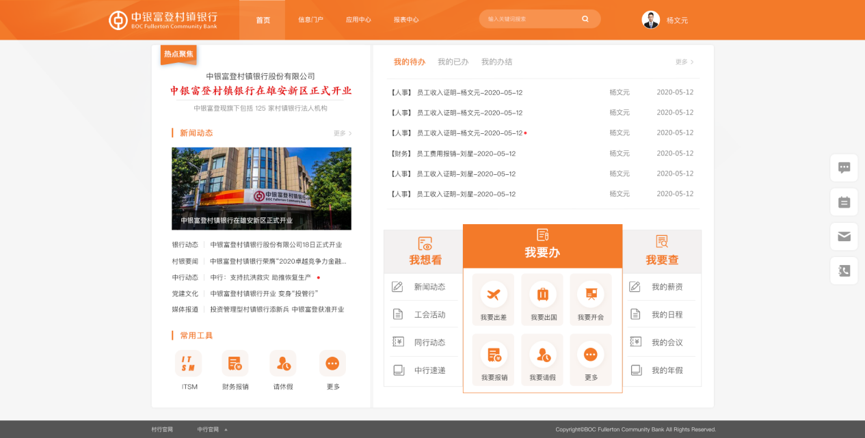The height and width of the screenshot is (438, 865).
Task: Switch to the 我的已办 tab
Action: pyautogui.click(x=453, y=62)
